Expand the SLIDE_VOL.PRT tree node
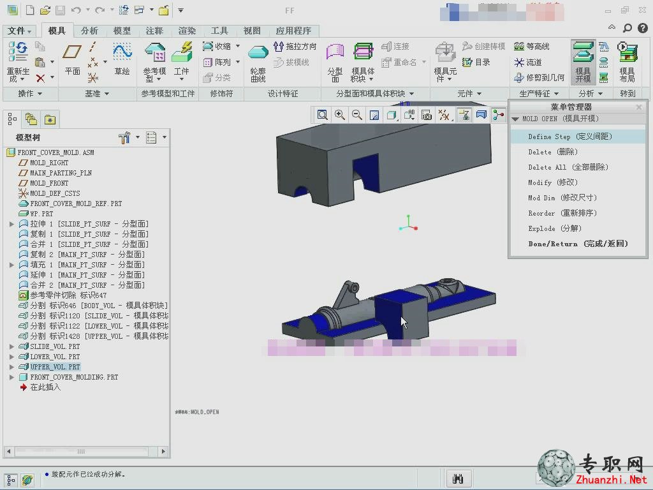 tap(11, 346)
